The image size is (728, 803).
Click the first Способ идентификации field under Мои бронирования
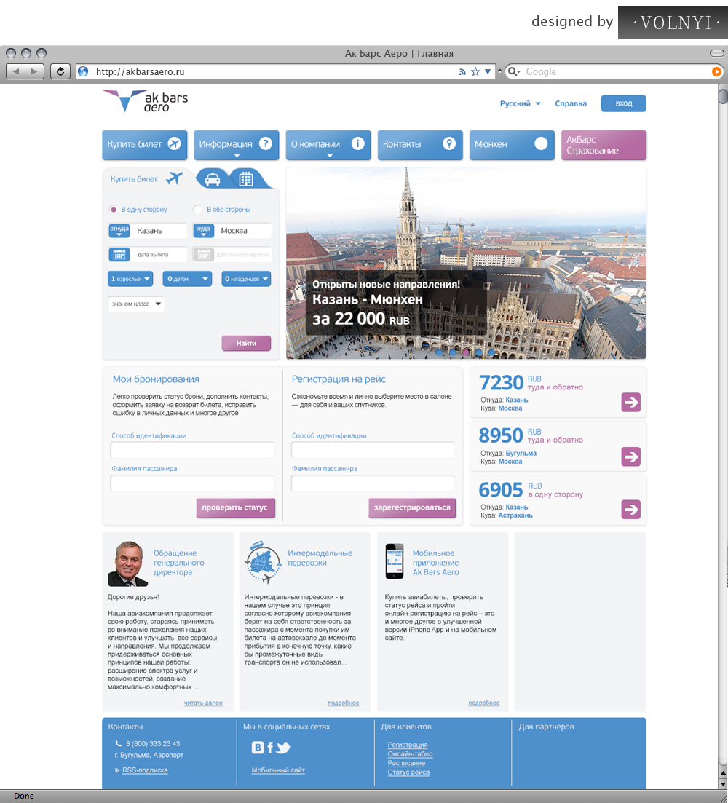click(192, 450)
